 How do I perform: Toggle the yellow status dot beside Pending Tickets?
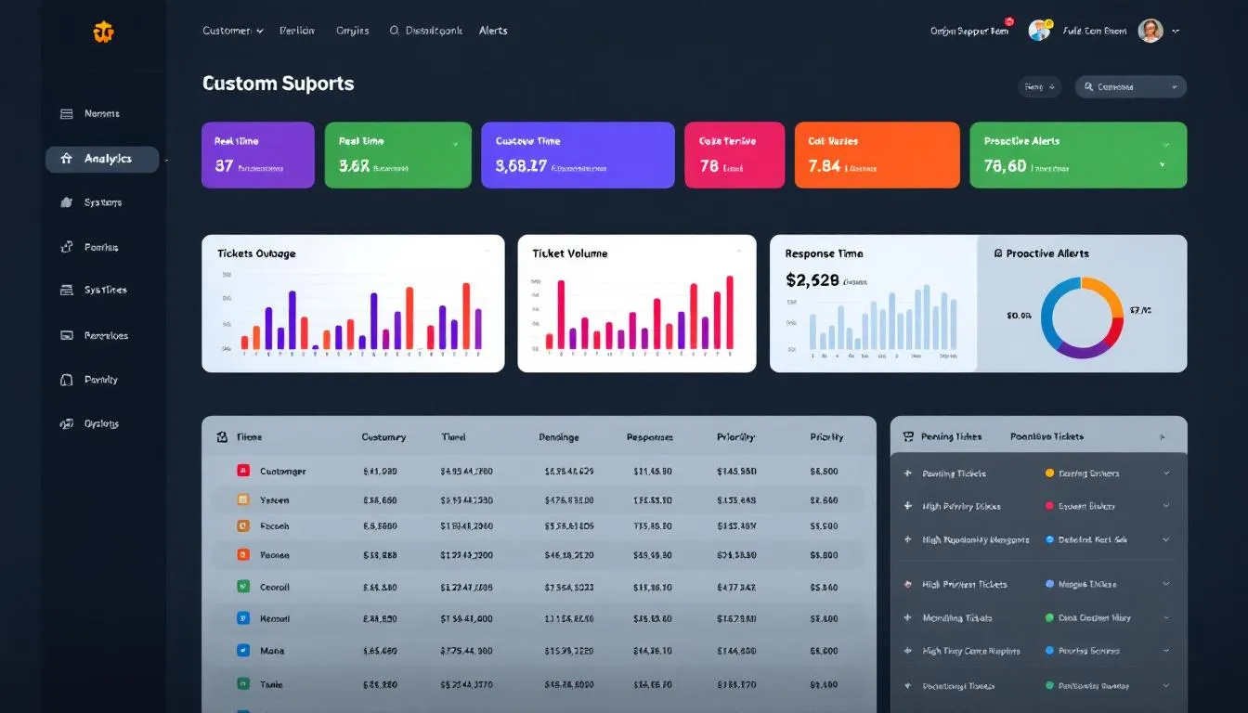click(1048, 473)
